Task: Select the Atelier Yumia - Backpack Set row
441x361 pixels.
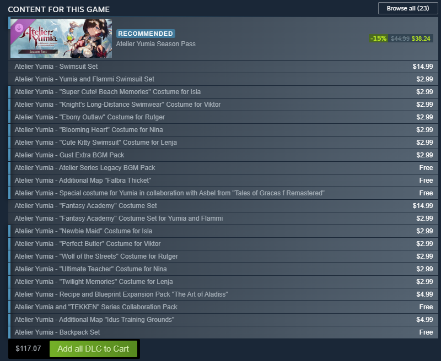Action: coord(223,332)
